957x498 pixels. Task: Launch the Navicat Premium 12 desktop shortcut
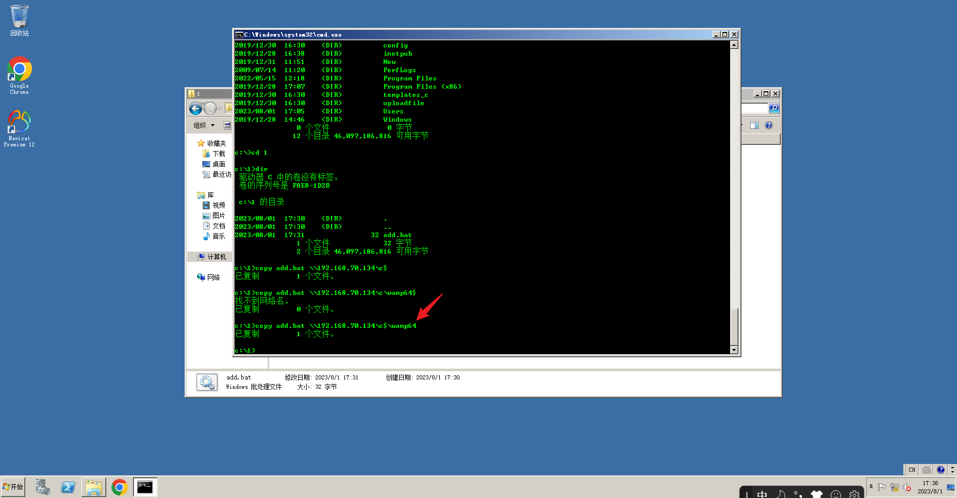[x=19, y=122]
